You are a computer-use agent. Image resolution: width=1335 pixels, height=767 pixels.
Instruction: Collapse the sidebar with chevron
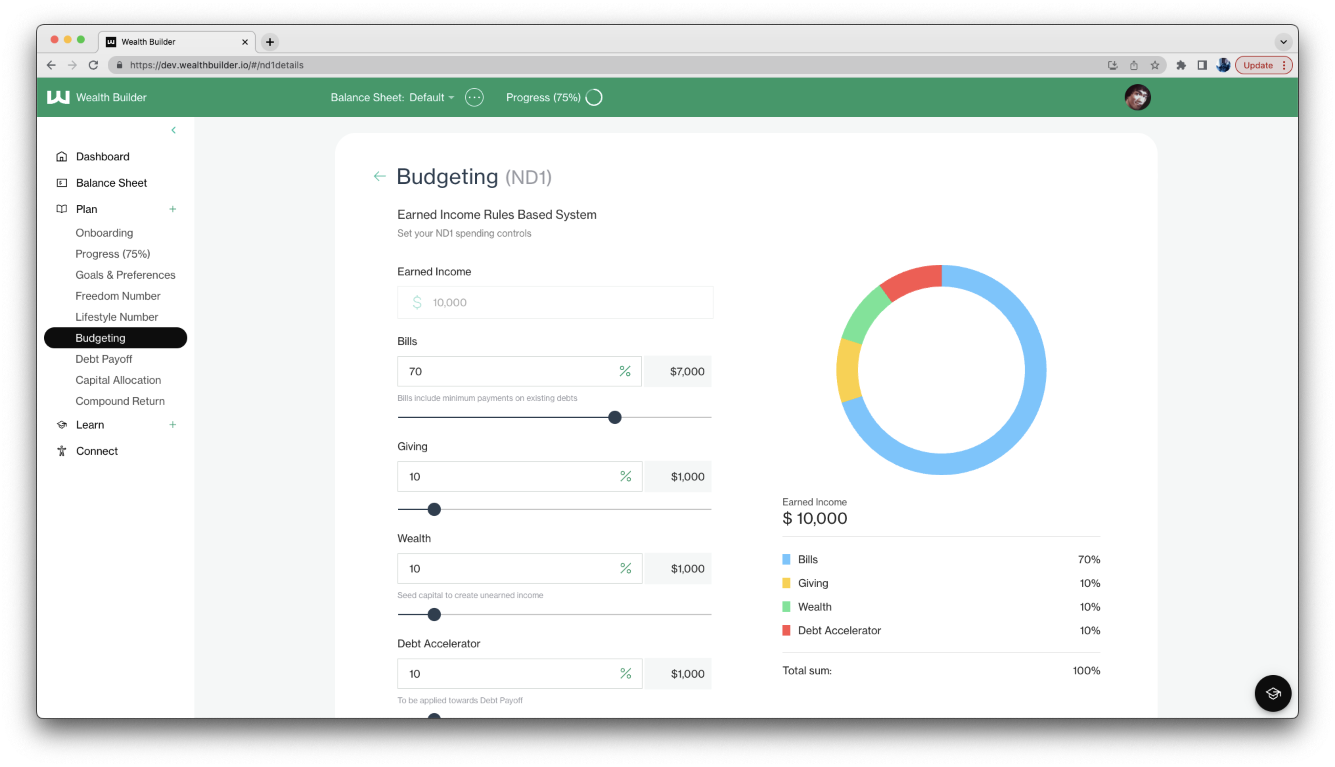[173, 130]
